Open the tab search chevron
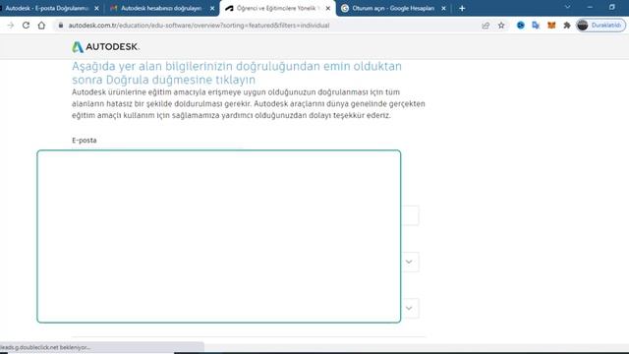The height and width of the screenshot is (354, 629). pyautogui.click(x=567, y=7)
